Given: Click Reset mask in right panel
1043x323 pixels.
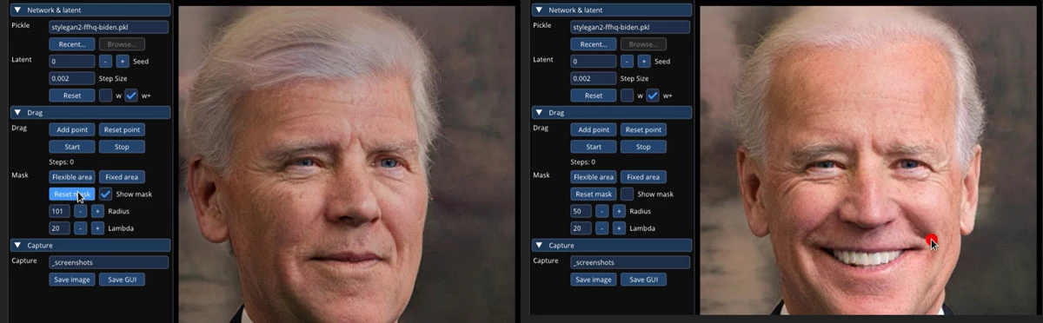Looking at the screenshot, I should click(594, 194).
